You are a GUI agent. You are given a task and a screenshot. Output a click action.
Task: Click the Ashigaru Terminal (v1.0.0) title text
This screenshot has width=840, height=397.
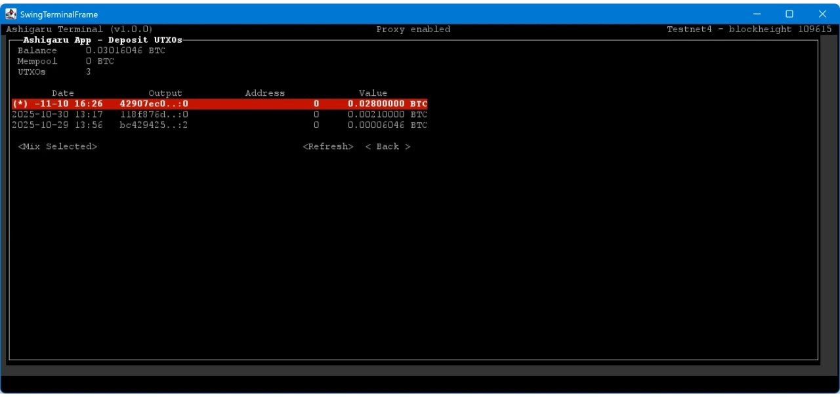(x=79, y=29)
